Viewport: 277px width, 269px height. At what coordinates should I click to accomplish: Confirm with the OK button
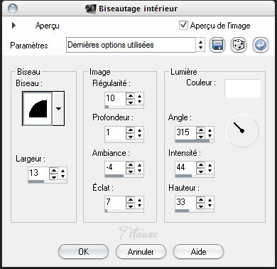tap(83, 252)
